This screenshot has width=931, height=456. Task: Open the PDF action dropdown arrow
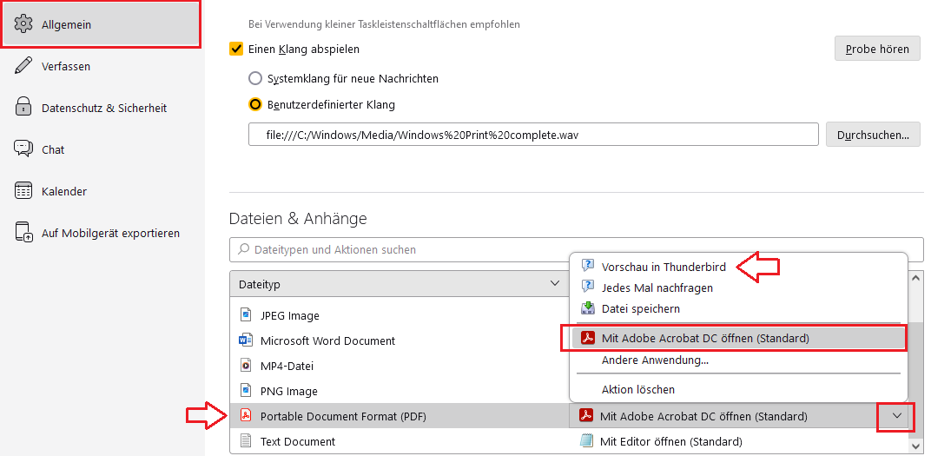(897, 416)
